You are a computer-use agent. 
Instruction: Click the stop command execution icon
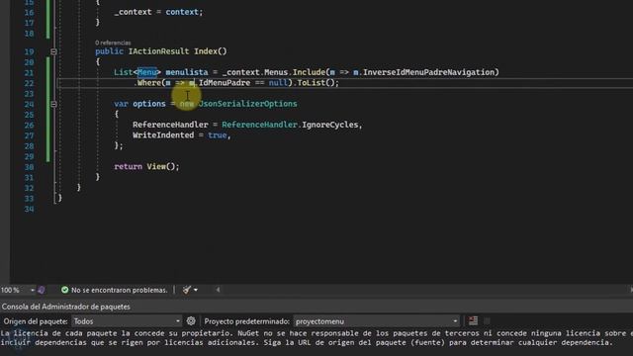(x=487, y=321)
